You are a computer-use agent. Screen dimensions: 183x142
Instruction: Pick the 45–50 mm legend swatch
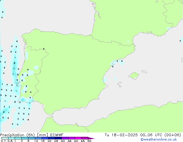click(x=85, y=138)
